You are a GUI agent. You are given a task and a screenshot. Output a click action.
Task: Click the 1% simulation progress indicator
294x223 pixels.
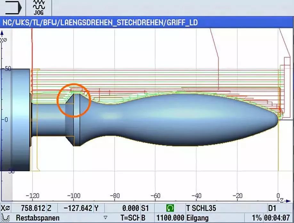pos(257,218)
